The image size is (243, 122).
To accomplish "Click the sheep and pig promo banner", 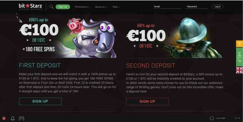I will [x=68, y=38].
